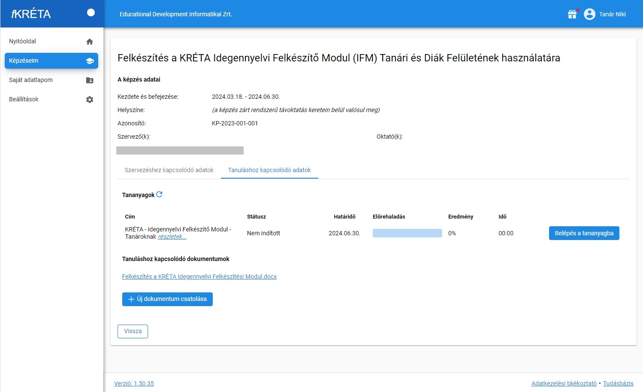Select the Tanuláshoz kapcsolódó adatok tab

[x=269, y=170]
